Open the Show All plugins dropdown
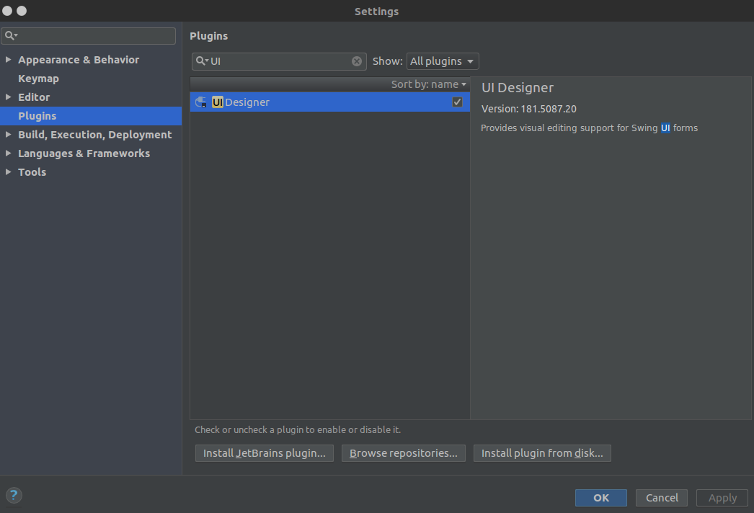The image size is (754, 513). pyautogui.click(x=442, y=61)
